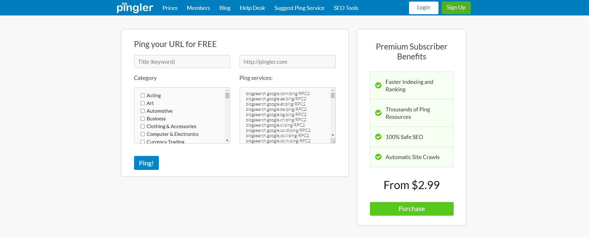Click the check icon near Automatic Site Crawls
589x237 pixels.
(x=378, y=157)
